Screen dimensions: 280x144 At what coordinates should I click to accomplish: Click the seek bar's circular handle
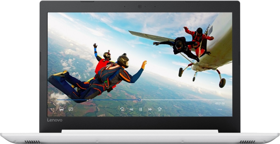point(139,100)
